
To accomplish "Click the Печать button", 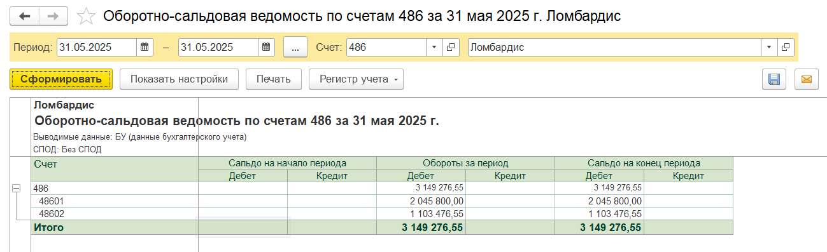I will (x=274, y=79).
